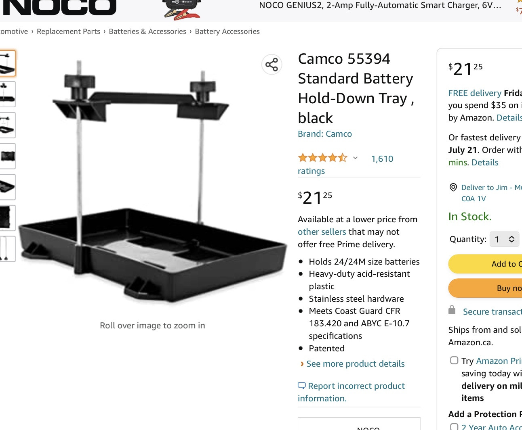Click the delivery location pin icon
The image size is (522, 430).
[453, 187]
